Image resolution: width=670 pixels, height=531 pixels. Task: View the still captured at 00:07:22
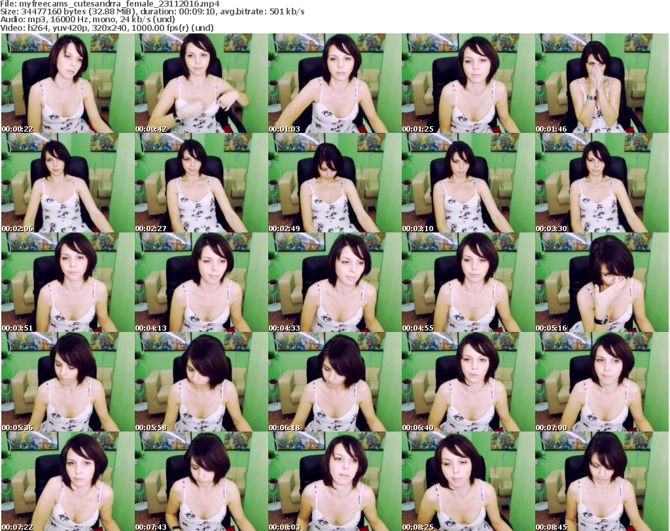(67, 481)
